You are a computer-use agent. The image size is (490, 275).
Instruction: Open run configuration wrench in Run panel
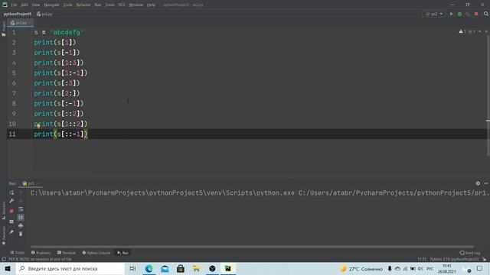point(11,201)
